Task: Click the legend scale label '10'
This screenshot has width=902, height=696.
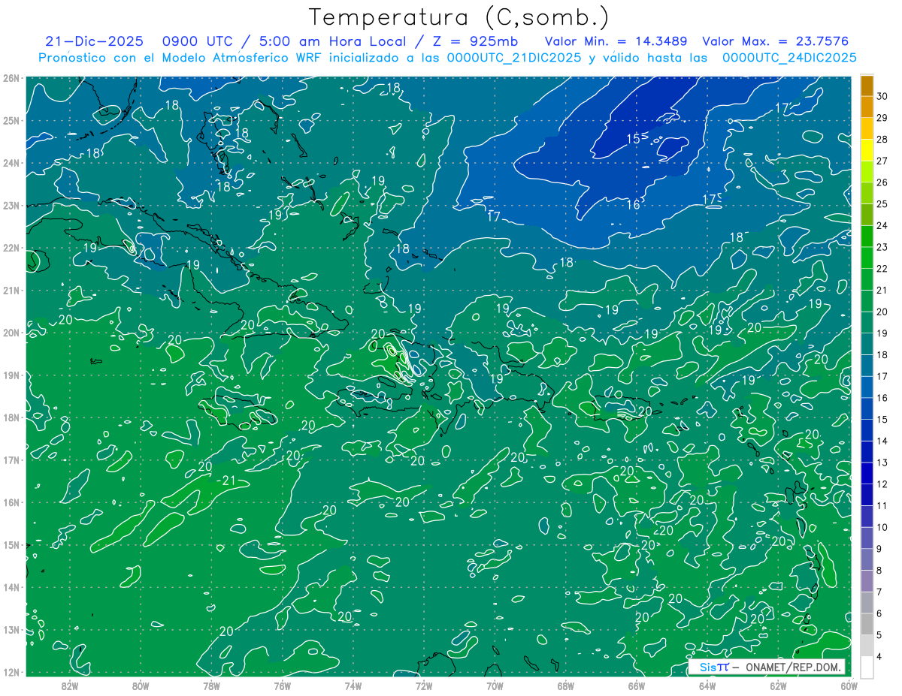Action: (x=882, y=527)
